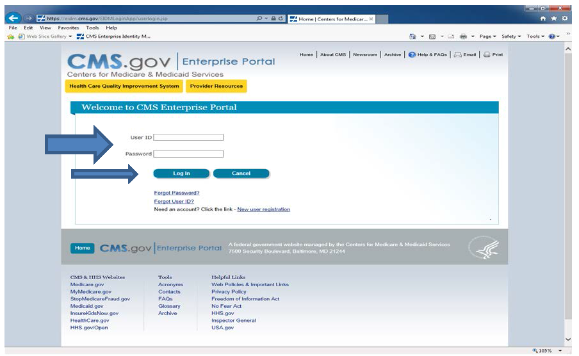Screen dimensions: 579x356
Task: Open Web Slice Gallery favorite
Action: point(43,36)
